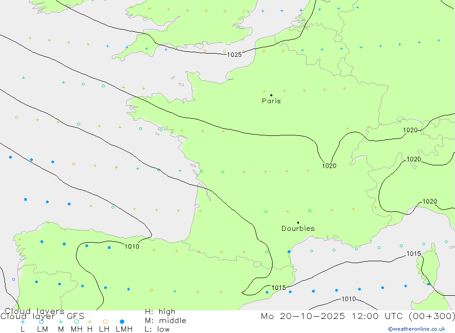Click the 'M: middle' legend text

pyautogui.click(x=166, y=321)
